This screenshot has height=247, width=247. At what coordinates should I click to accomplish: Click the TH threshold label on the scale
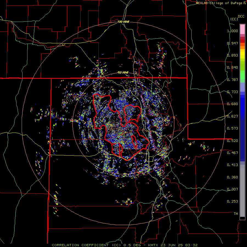pos(236,214)
